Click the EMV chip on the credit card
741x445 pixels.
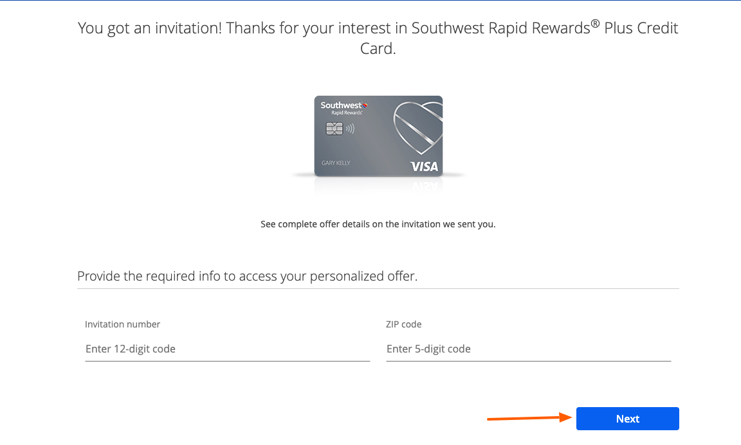click(x=334, y=128)
